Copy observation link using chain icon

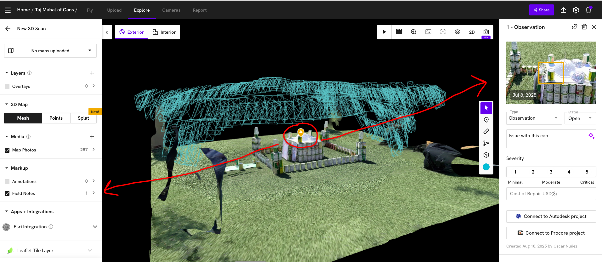(574, 27)
